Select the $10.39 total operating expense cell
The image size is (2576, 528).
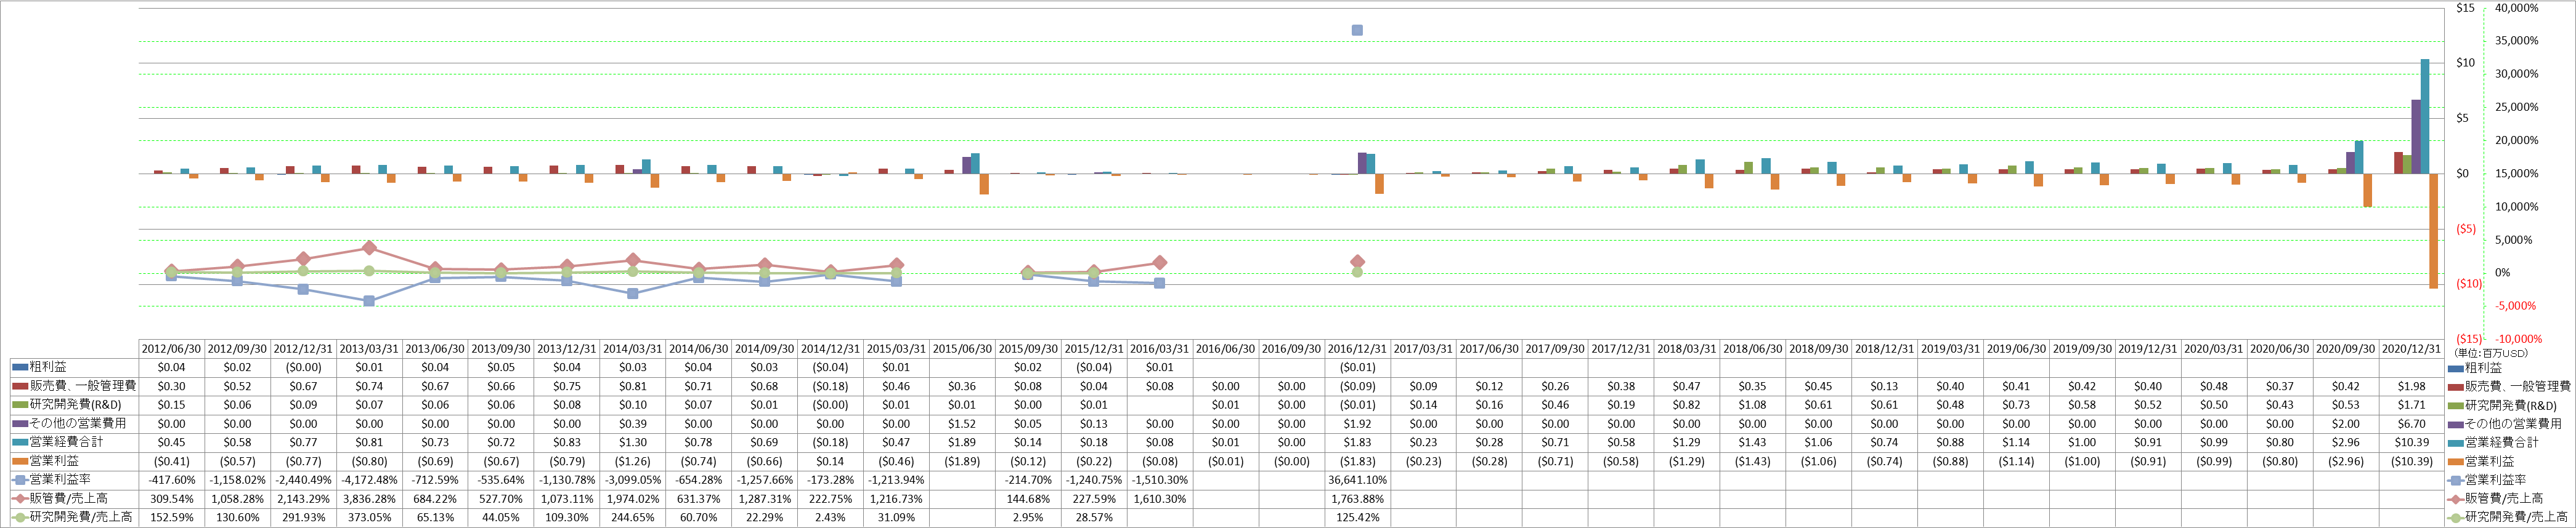point(2411,442)
